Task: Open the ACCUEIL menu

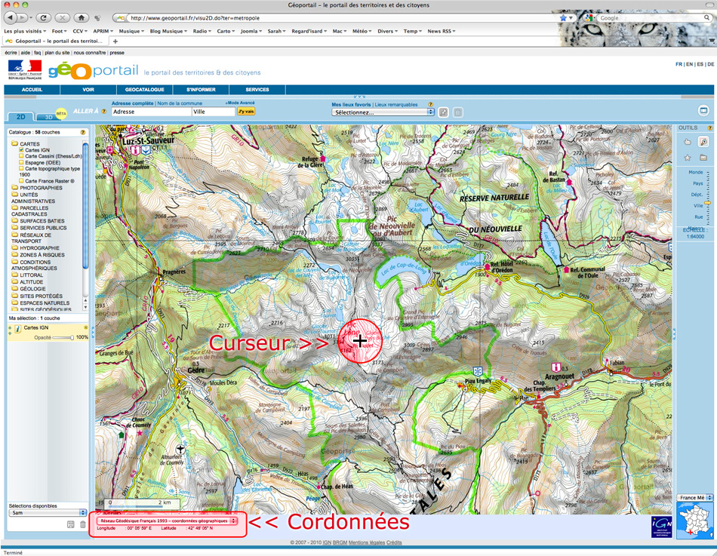Action: (x=32, y=90)
